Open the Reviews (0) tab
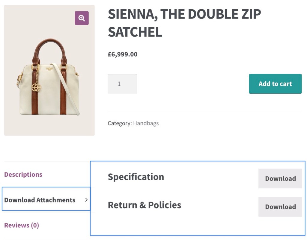Viewport: 307px width, 240px height. click(x=22, y=225)
